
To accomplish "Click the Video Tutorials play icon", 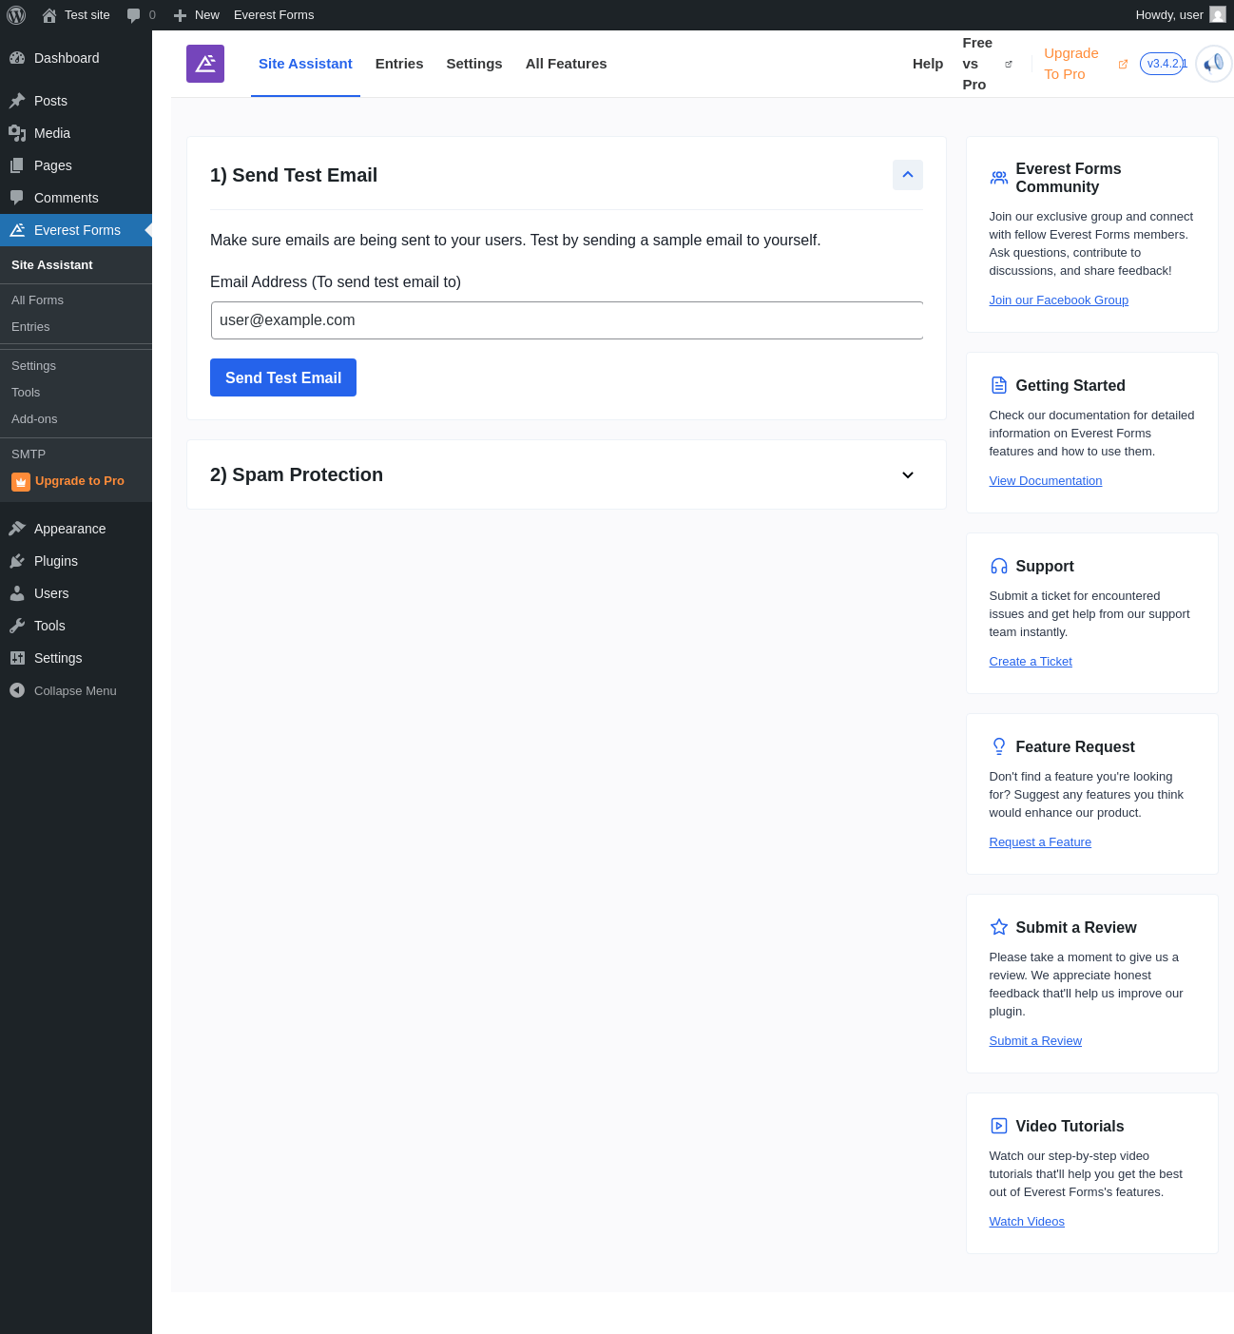I will point(999,1126).
